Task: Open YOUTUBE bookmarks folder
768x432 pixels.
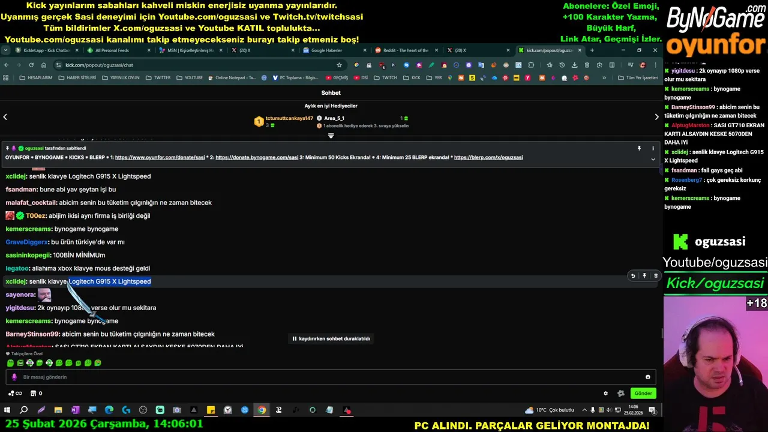Action: click(x=189, y=77)
